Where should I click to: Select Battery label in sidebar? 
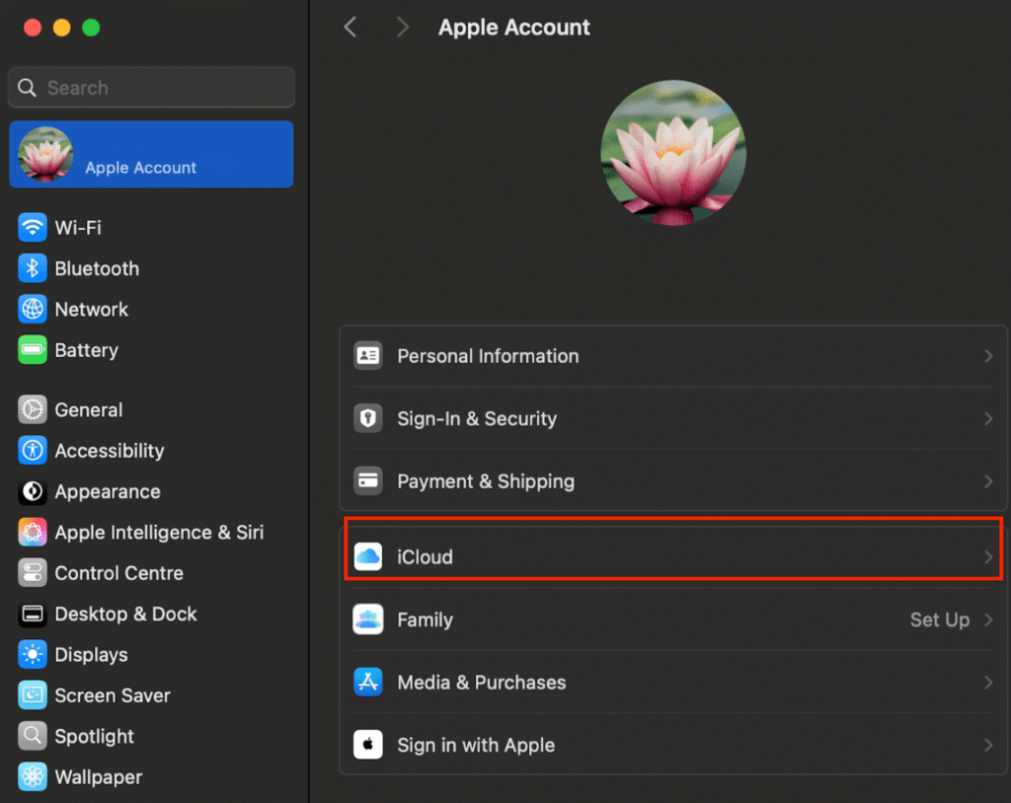click(x=87, y=350)
